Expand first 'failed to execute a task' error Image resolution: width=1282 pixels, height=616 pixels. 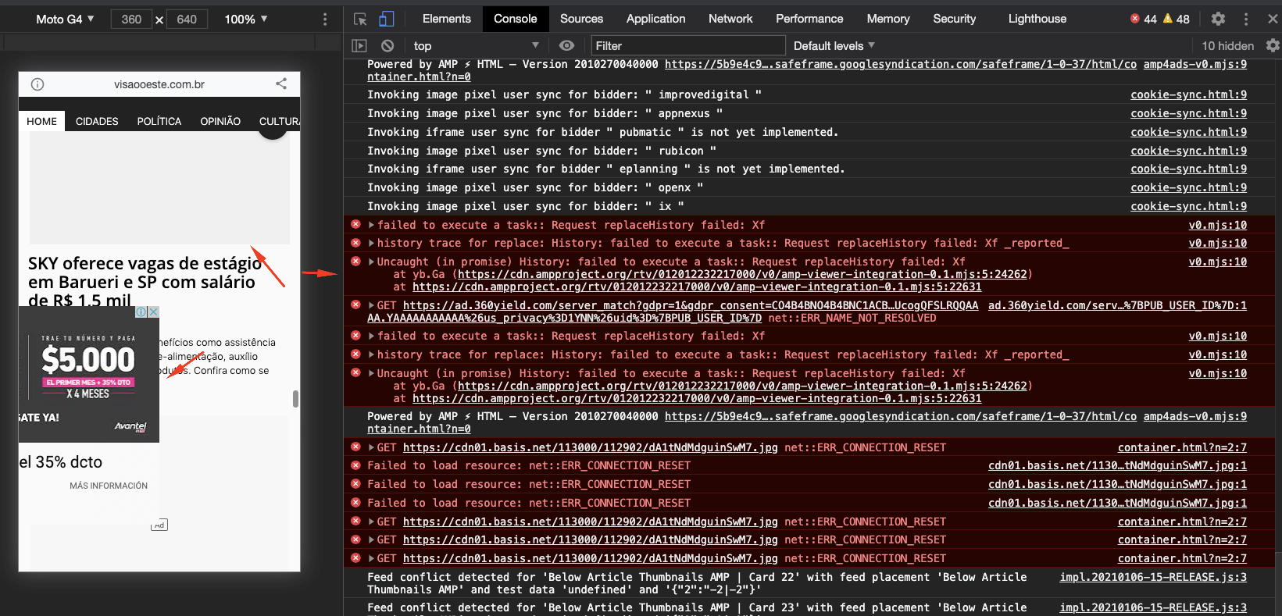(x=372, y=225)
